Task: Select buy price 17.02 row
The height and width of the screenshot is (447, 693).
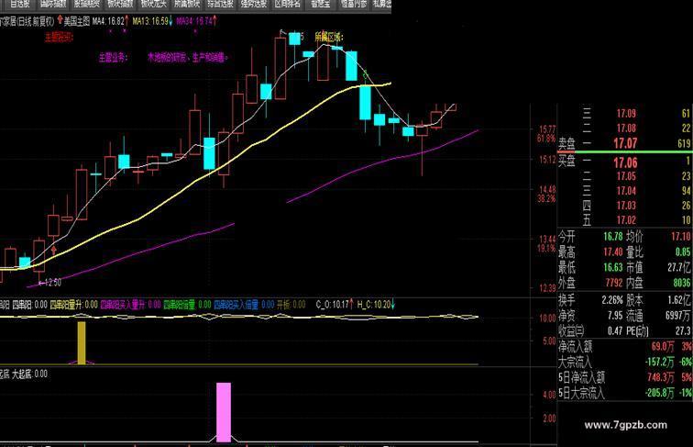Action: (x=625, y=220)
